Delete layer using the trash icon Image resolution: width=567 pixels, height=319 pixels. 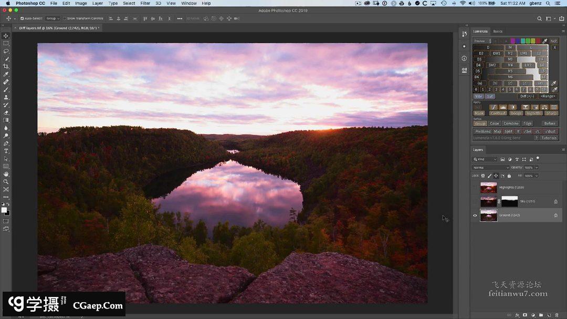pos(556,315)
